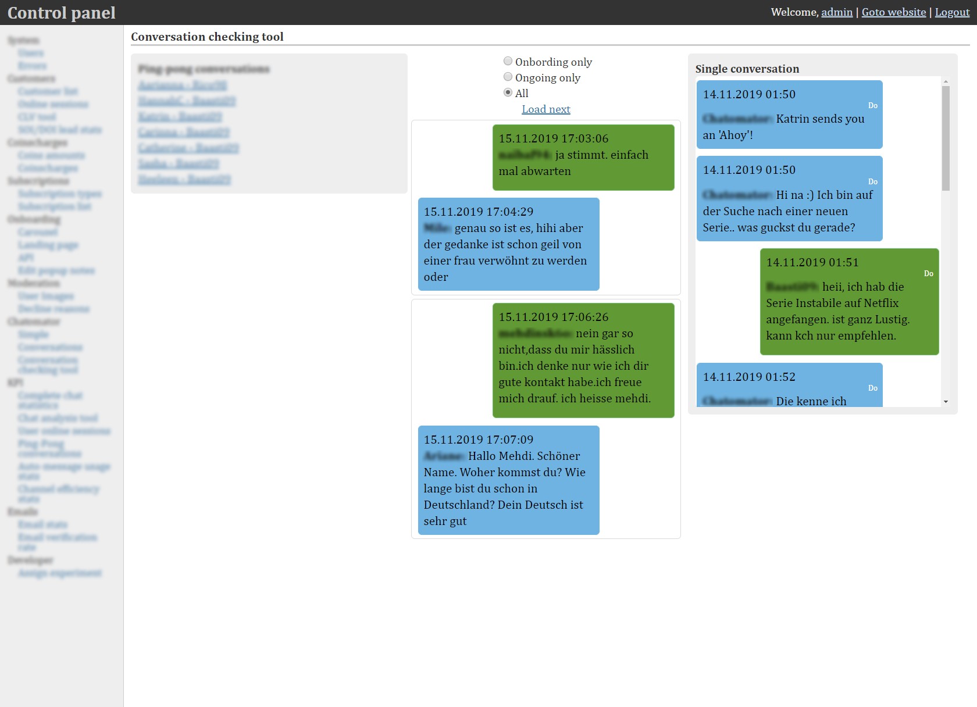This screenshot has height=707, width=977.
Task: Open the admin profile link
Action: point(836,12)
